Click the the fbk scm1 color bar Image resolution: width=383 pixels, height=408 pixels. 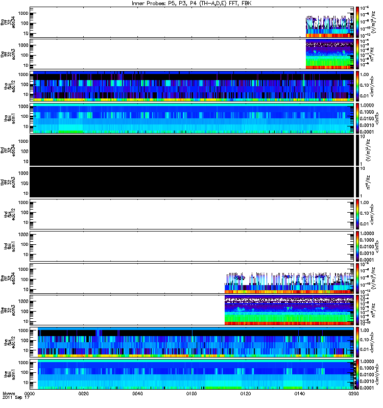click(357, 374)
